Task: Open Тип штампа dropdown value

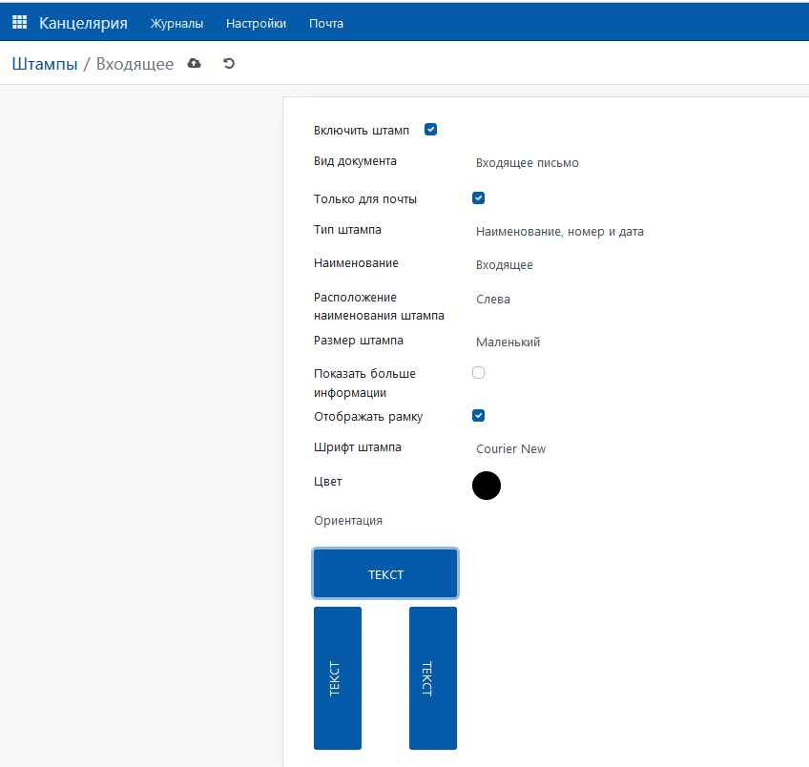Action: coord(560,232)
